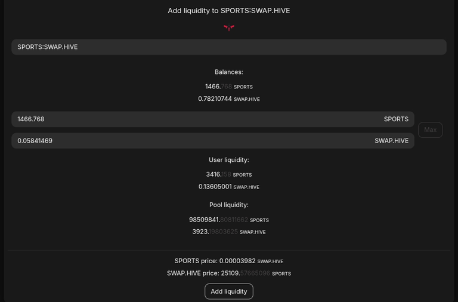Click the Balances label
Image resolution: width=458 pixels, height=302 pixels.
[x=229, y=72]
